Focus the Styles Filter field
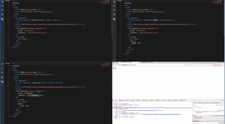225x124 pixels. point(204,105)
